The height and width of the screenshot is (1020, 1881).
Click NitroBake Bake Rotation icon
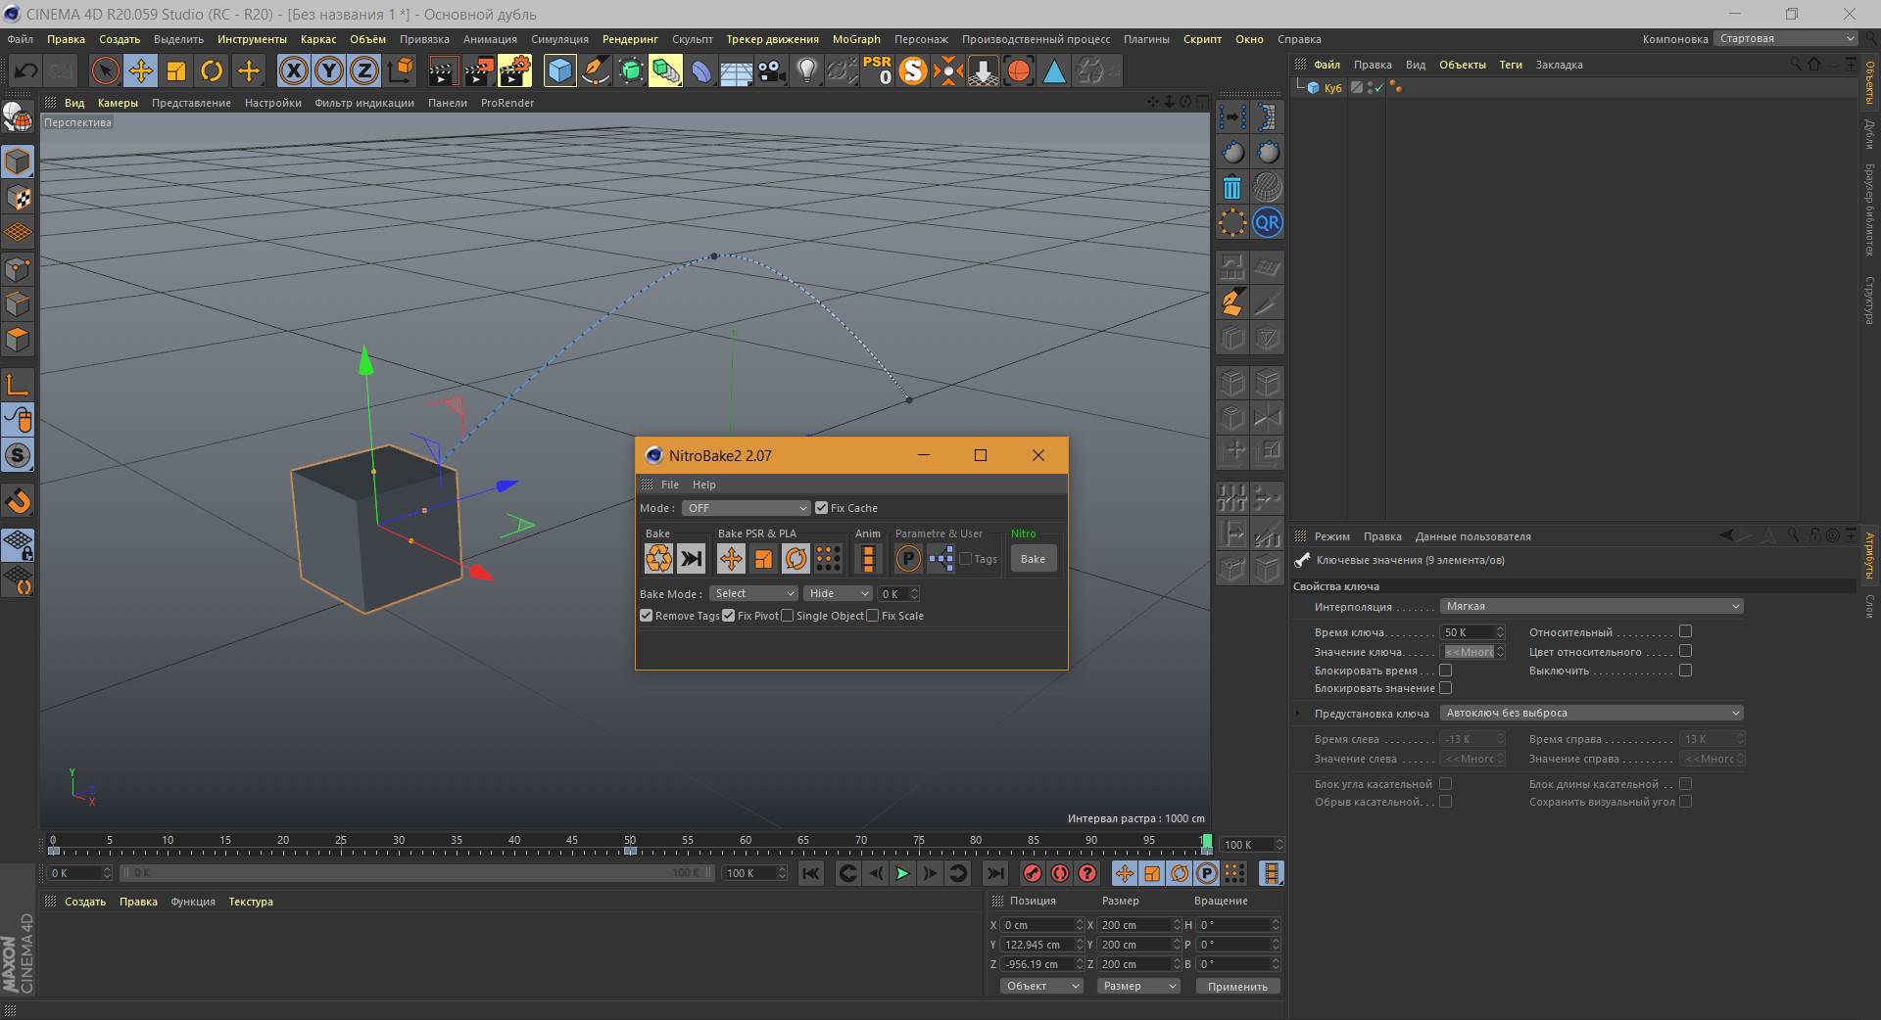coord(796,559)
